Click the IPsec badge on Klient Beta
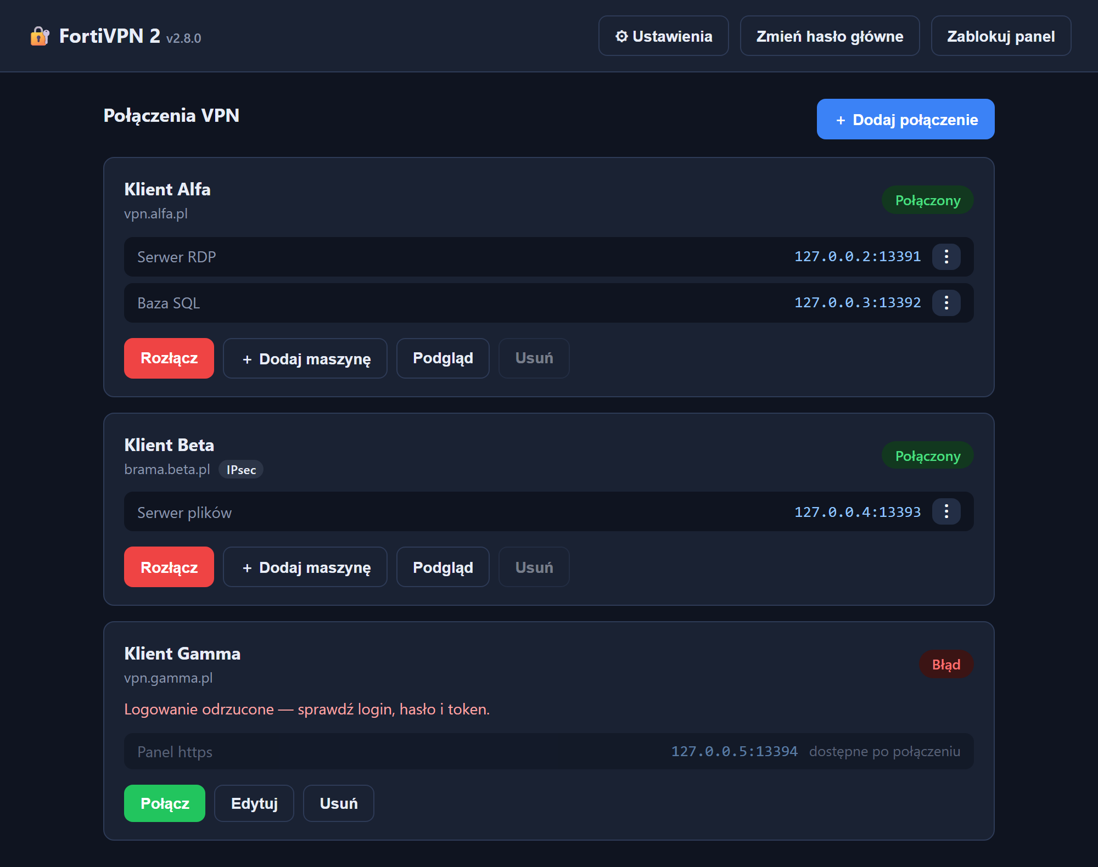 (x=241, y=470)
